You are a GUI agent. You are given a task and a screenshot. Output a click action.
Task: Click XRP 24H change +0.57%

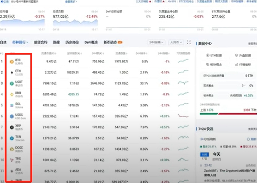(x=165, y=127)
